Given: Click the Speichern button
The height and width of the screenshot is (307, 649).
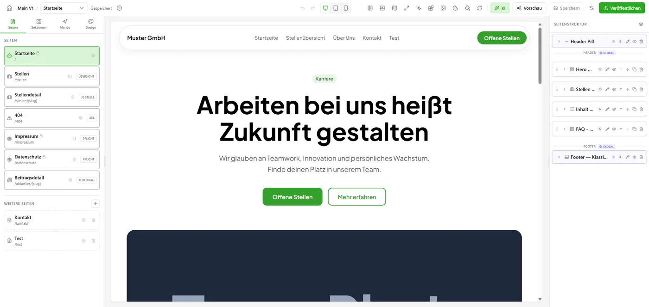Looking at the screenshot, I should click(x=566, y=8).
